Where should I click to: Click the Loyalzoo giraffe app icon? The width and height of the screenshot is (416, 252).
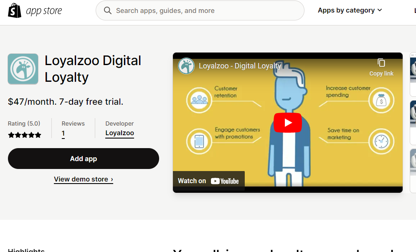(x=23, y=69)
